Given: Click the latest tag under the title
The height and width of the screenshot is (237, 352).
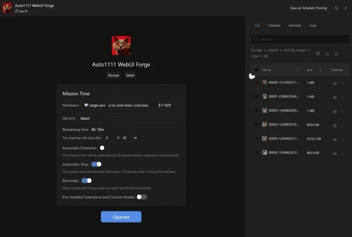Looking at the screenshot, I should click(x=130, y=75).
